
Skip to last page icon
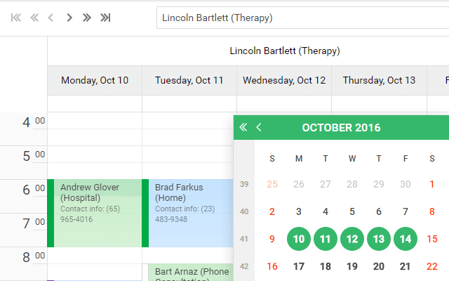coord(105,18)
